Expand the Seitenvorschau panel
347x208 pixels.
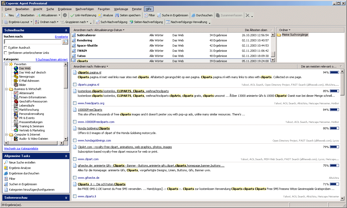[x=66, y=198]
